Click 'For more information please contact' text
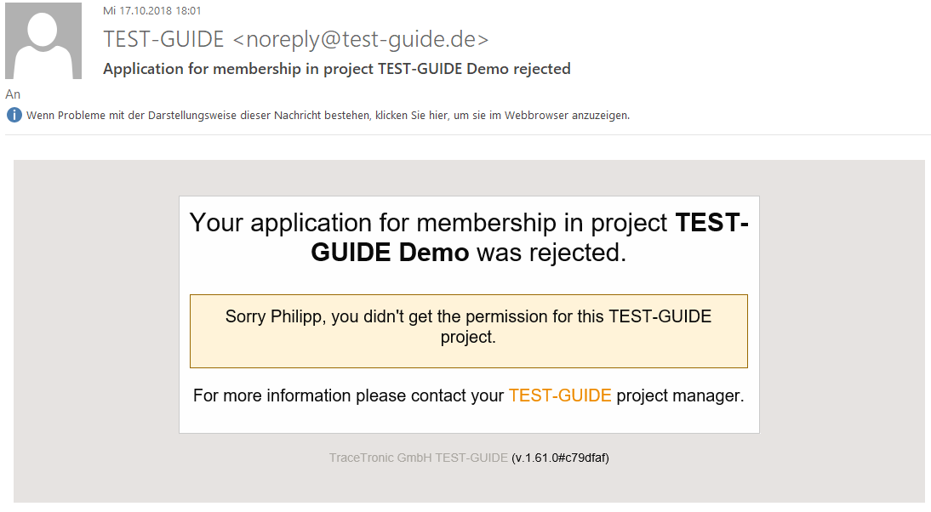The height and width of the screenshot is (512, 931). coord(348,395)
